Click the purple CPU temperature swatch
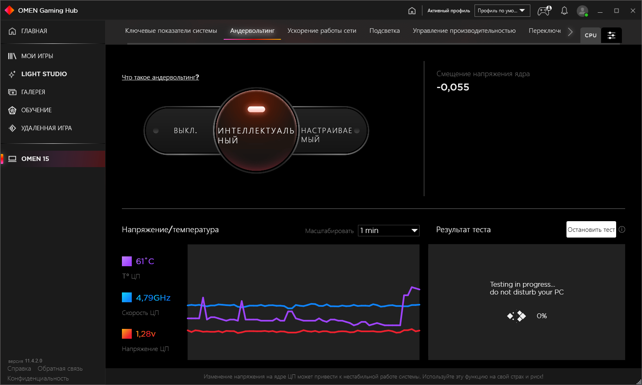Image resolution: width=642 pixels, height=385 pixels. 127,261
